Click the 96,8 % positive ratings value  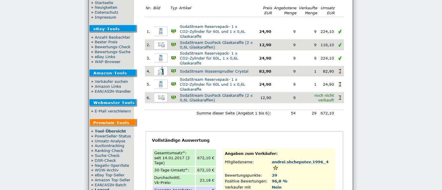tap(279, 181)
